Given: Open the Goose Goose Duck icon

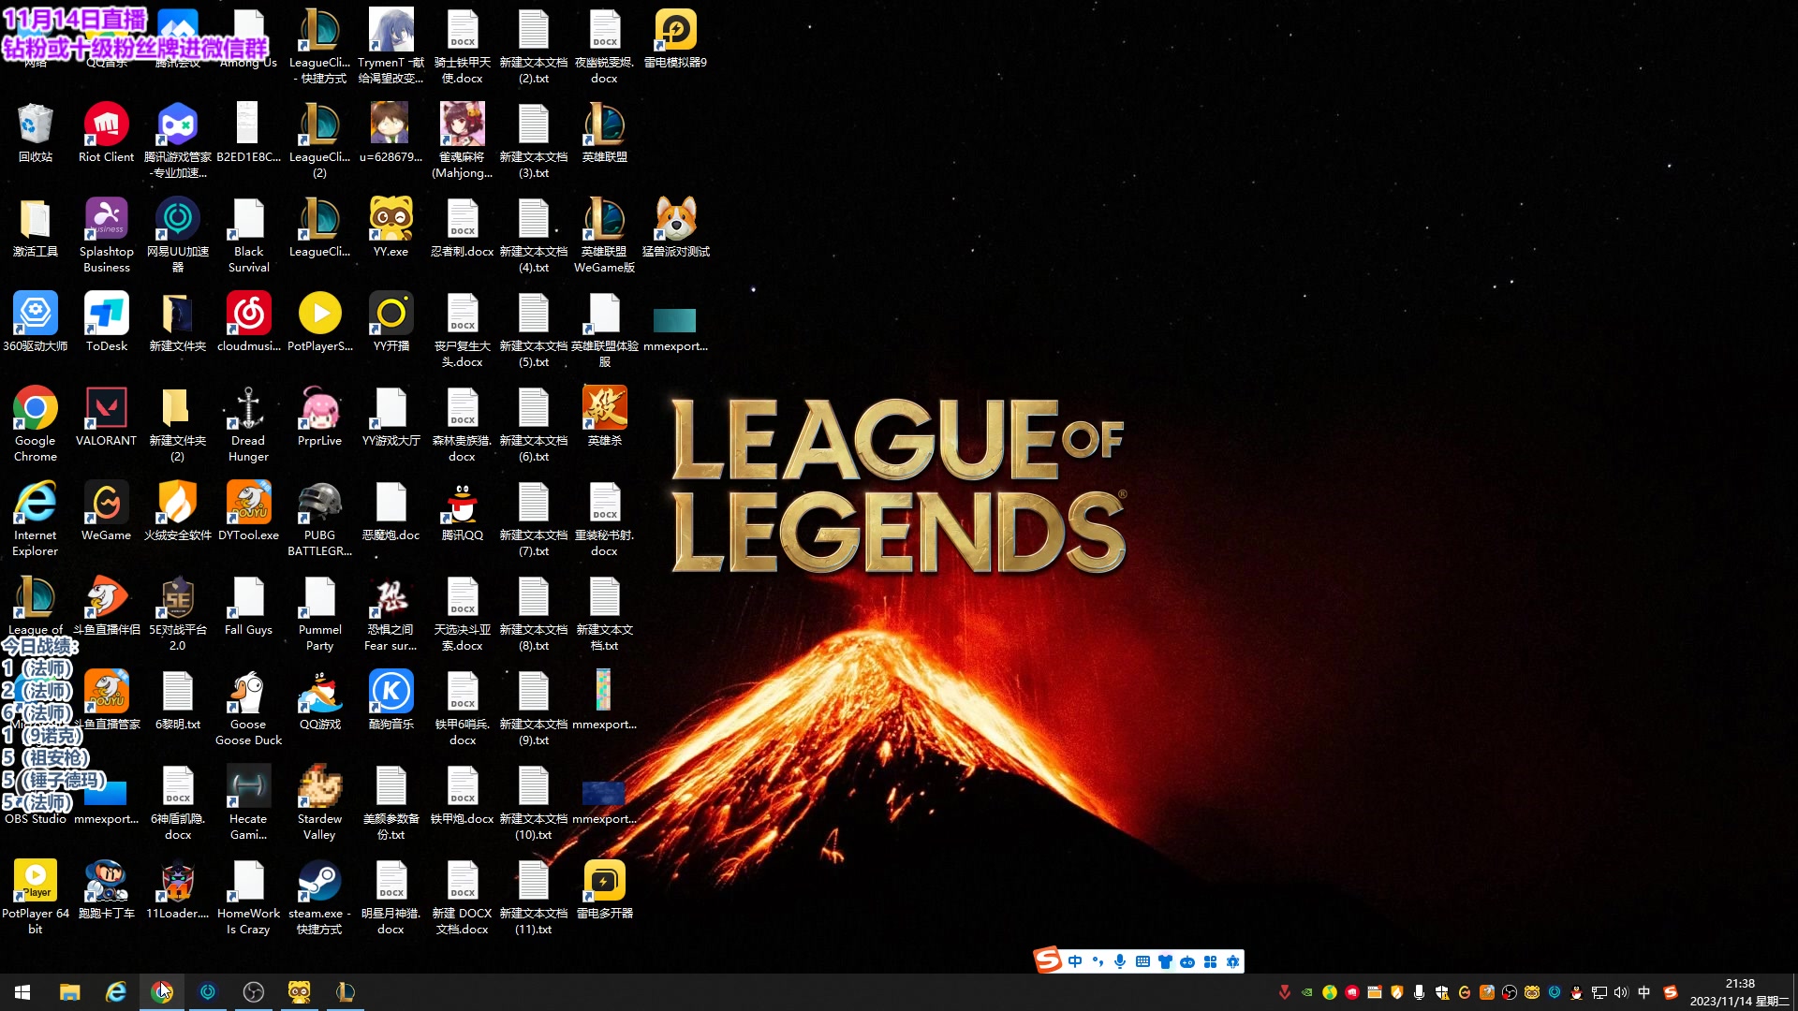Looking at the screenshot, I should point(248,693).
